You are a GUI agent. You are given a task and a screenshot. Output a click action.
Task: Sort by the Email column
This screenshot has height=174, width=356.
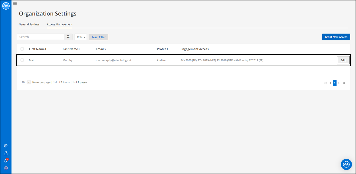click(x=101, y=49)
